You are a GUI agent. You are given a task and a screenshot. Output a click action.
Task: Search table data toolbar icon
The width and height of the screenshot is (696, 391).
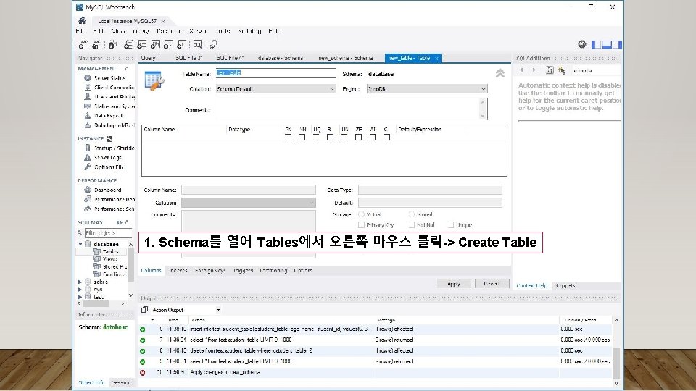(x=198, y=44)
